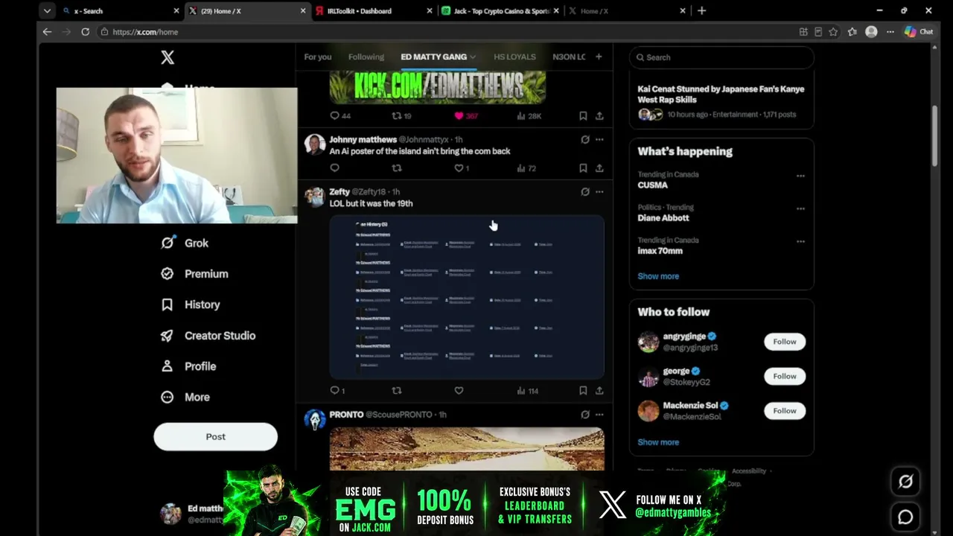Open more options on Zefty's post
Screen dimensions: 953x536
tap(599, 191)
